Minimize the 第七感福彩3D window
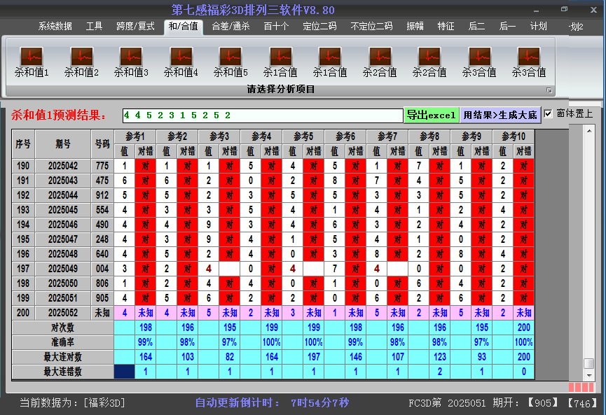Viewport: 606px width, 415px height. pyautogui.click(x=536, y=10)
